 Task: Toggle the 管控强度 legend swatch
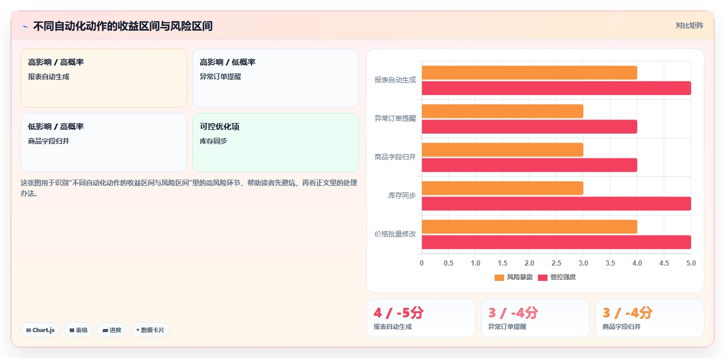(543, 277)
